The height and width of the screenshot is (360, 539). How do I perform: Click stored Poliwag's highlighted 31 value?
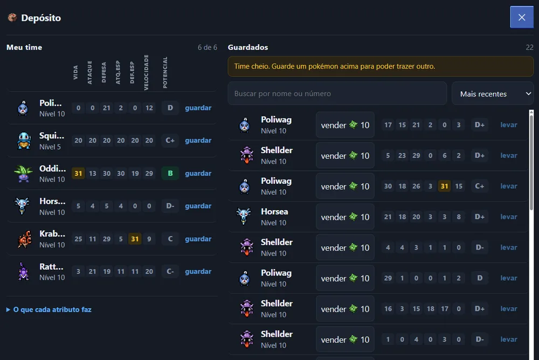pyautogui.click(x=445, y=186)
